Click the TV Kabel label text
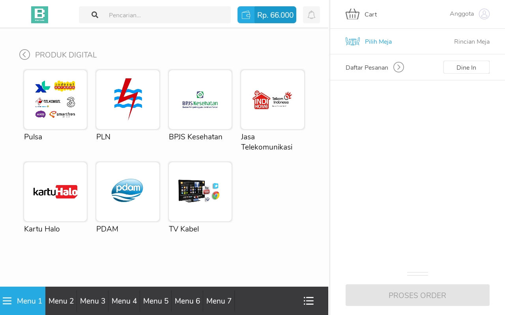The height and width of the screenshot is (315, 505). click(x=184, y=229)
